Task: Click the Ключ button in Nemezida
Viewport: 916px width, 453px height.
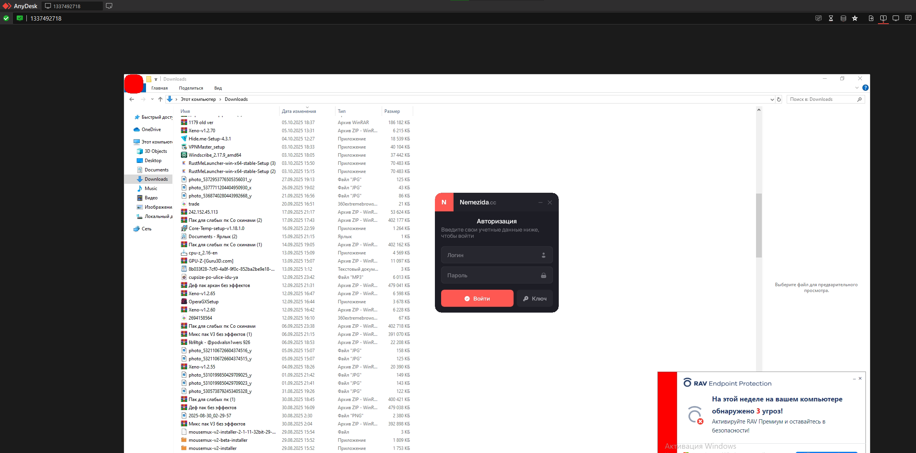Action: (534, 298)
